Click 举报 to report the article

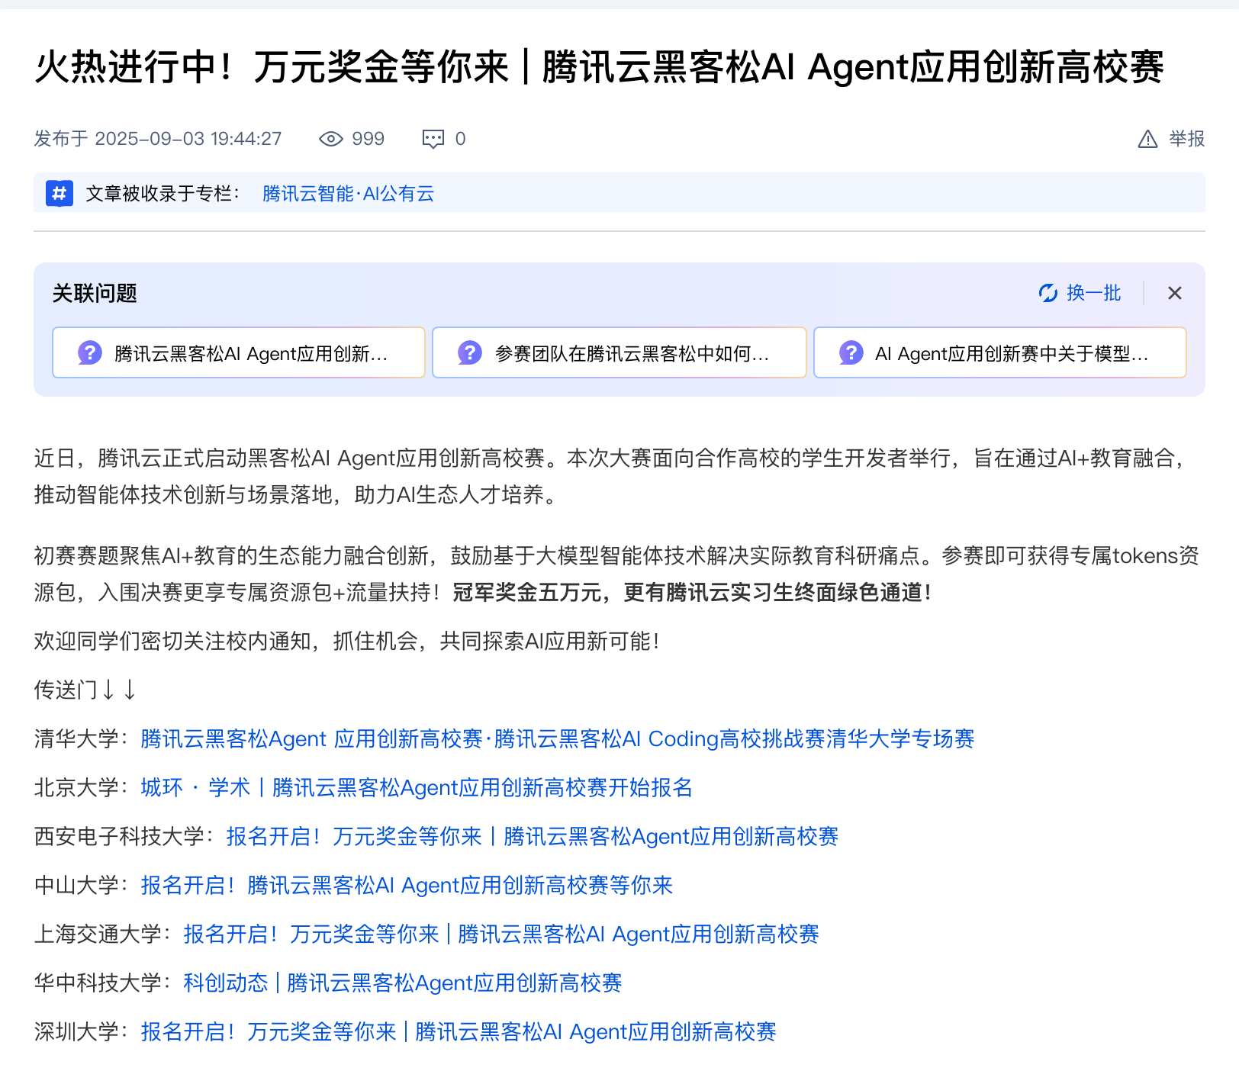pos(1186,139)
